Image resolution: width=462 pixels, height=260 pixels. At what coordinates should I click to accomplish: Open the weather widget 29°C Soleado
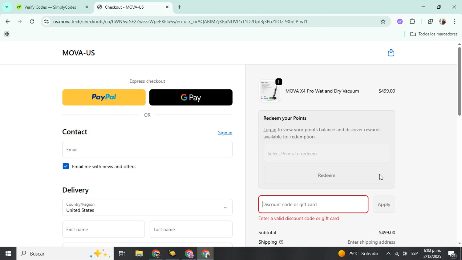coord(358,254)
